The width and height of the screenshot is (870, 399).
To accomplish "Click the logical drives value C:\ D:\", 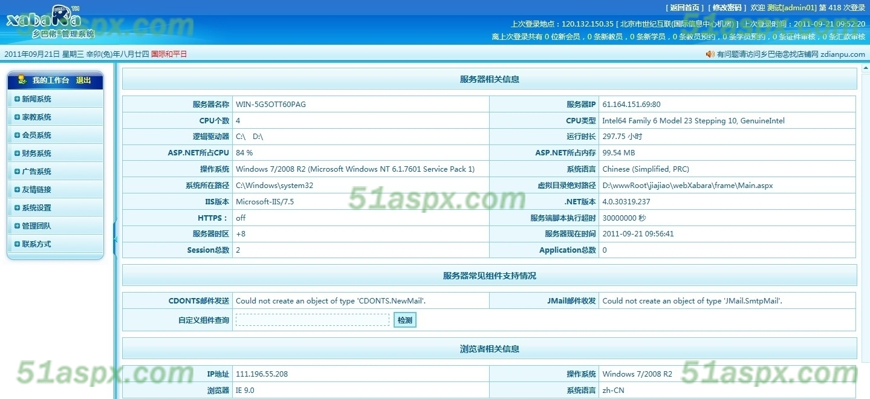I will tap(250, 137).
